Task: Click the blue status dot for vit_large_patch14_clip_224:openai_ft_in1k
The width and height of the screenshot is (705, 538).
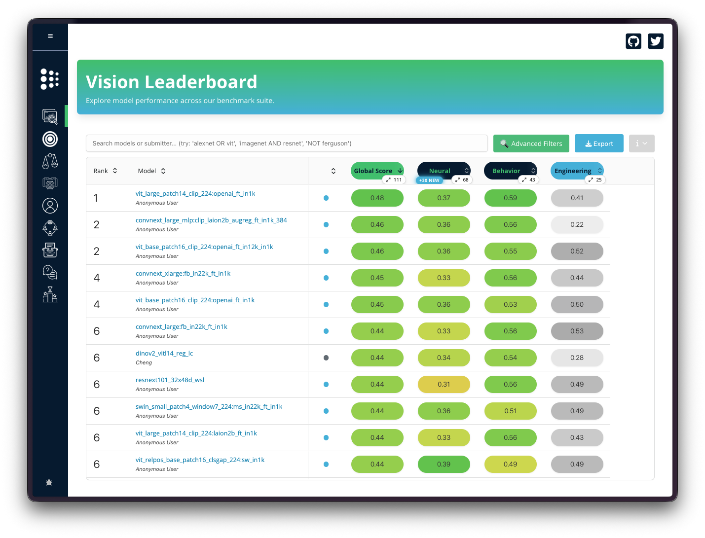Action: click(326, 198)
